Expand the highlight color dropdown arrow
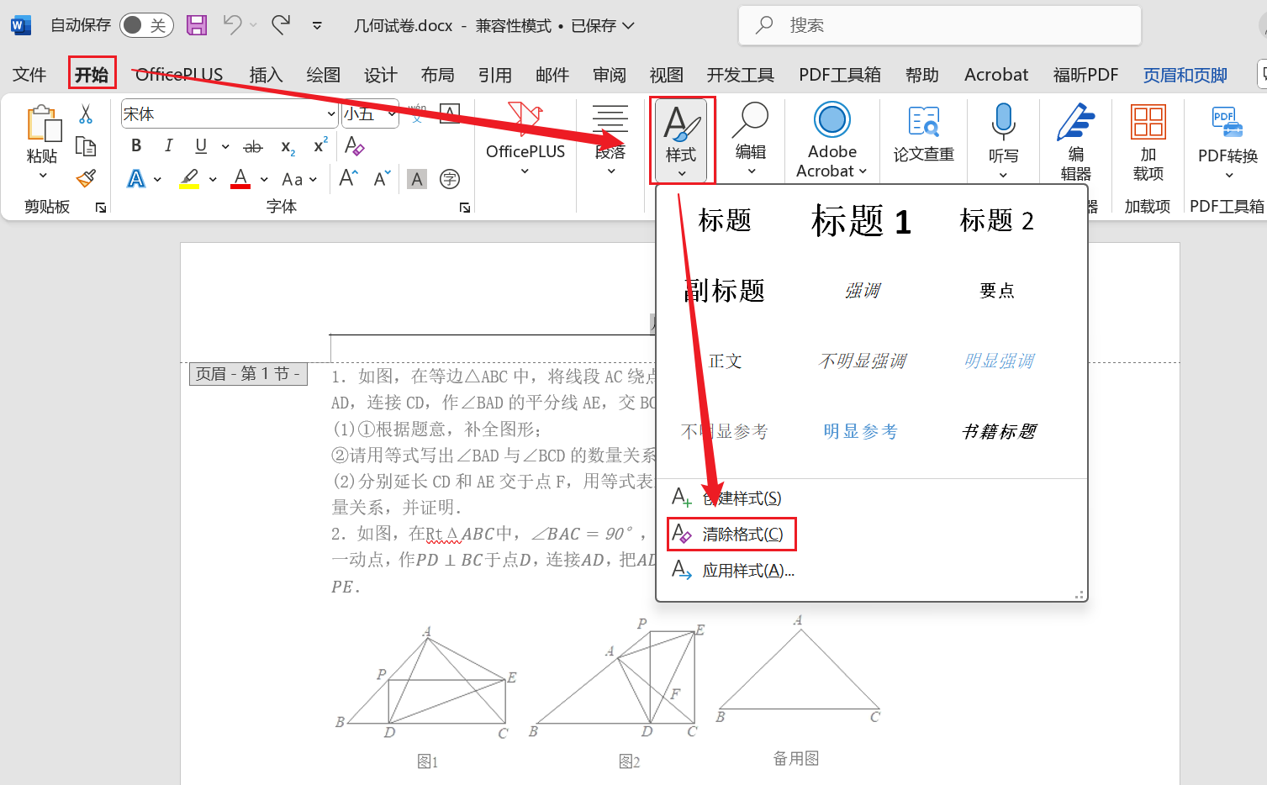The height and width of the screenshot is (785, 1267). coord(213,179)
